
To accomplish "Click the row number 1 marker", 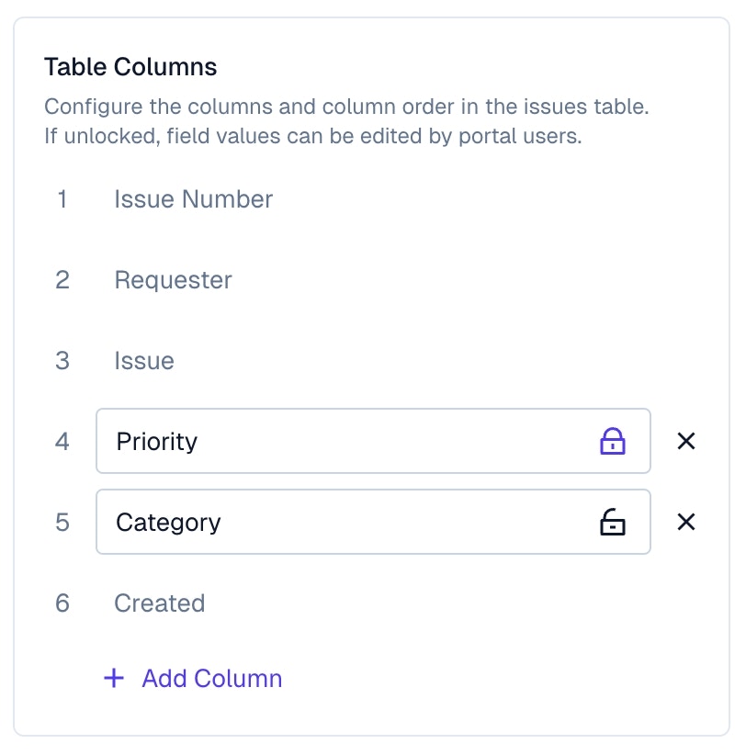I will (x=62, y=199).
